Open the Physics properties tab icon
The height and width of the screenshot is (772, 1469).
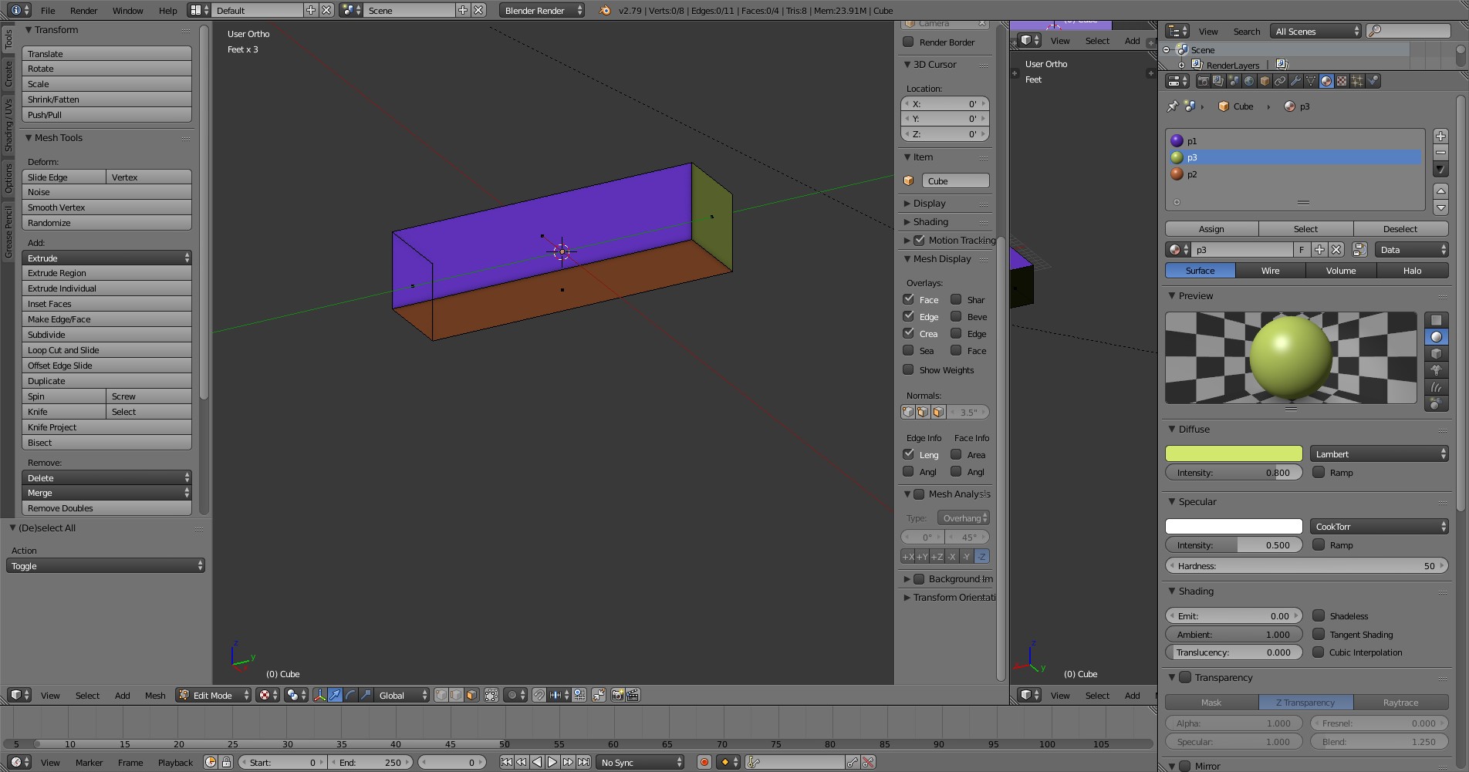pos(1373,81)
